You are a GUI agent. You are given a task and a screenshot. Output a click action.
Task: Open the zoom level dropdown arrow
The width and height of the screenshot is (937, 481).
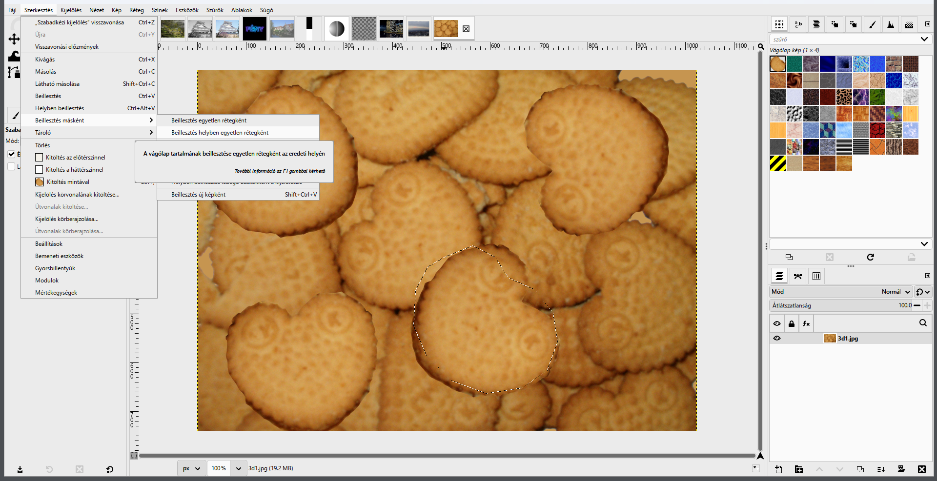click(238, 468)
